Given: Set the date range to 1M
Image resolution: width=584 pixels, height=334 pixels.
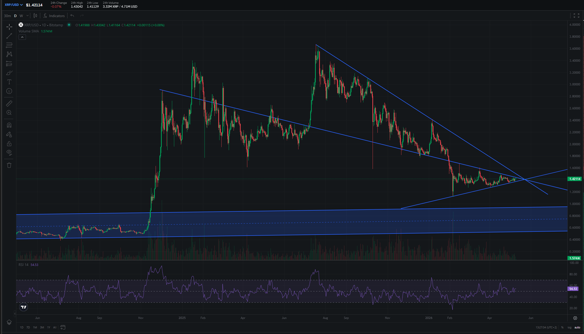Looking at the screenshot, I should click(35, 327).
